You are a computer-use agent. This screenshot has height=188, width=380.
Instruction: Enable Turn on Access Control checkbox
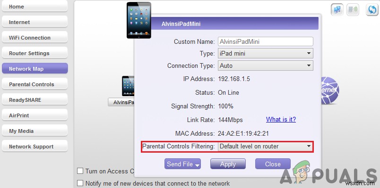pos(80,171)
